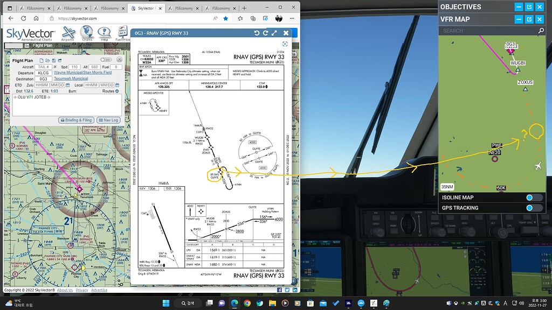Click the Destination 0G3 field
The width and height of the screenshot is (552, 310).
pyautogui.click(x=43, y=79)
